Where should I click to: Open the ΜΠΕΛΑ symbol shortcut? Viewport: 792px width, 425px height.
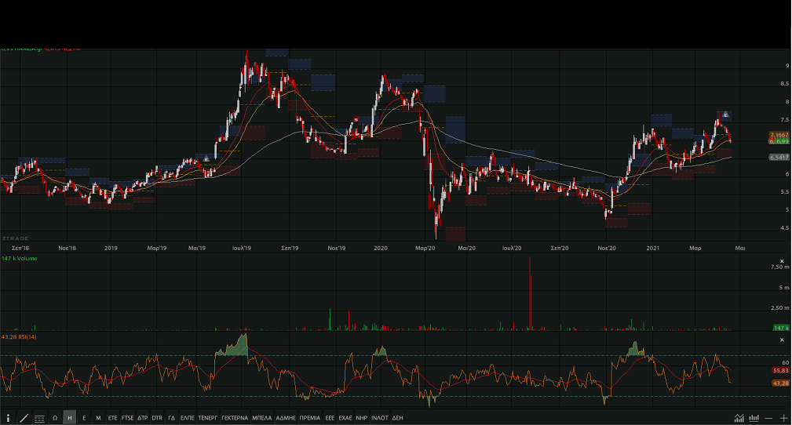[263, 418]
